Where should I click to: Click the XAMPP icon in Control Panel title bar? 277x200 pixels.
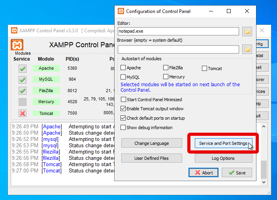(x=14, y=30)
